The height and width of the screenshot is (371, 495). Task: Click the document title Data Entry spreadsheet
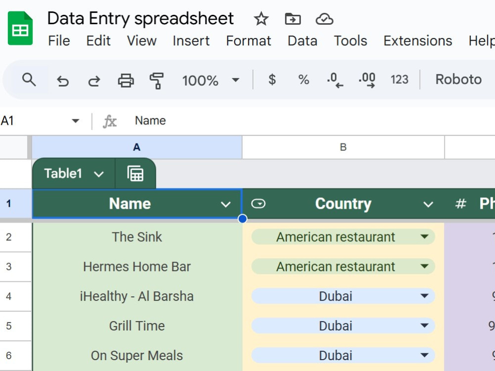tap(141, 18)
